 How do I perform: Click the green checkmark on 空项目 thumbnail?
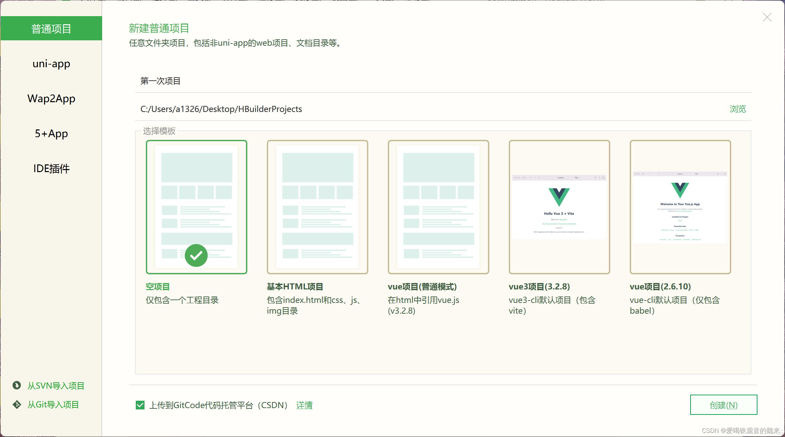pyautogui.click(x=196, y=255)
